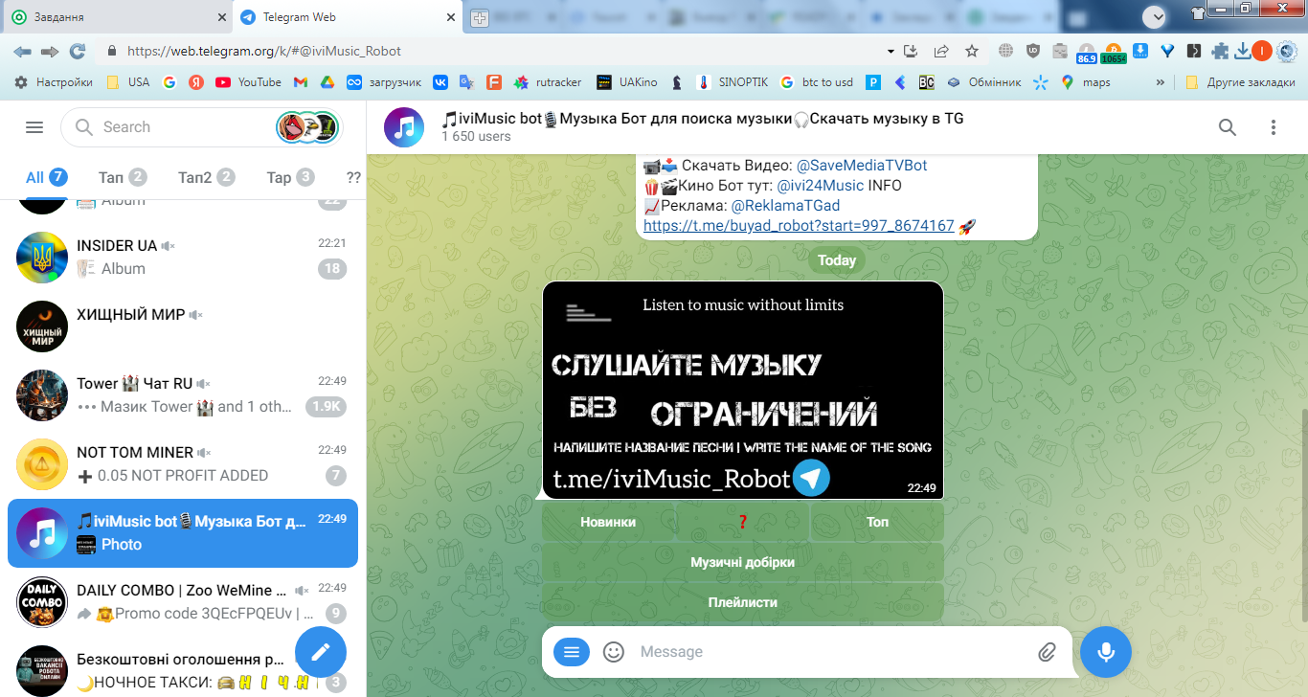1308x697 pixels.
Task: Open the Google Drive bookmark icon
Action: (326, 82)
